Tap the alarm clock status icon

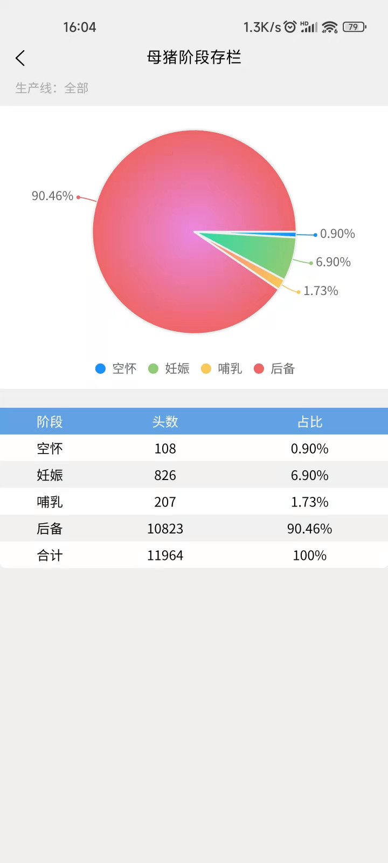pyautogui.click(x=290, y=27)
